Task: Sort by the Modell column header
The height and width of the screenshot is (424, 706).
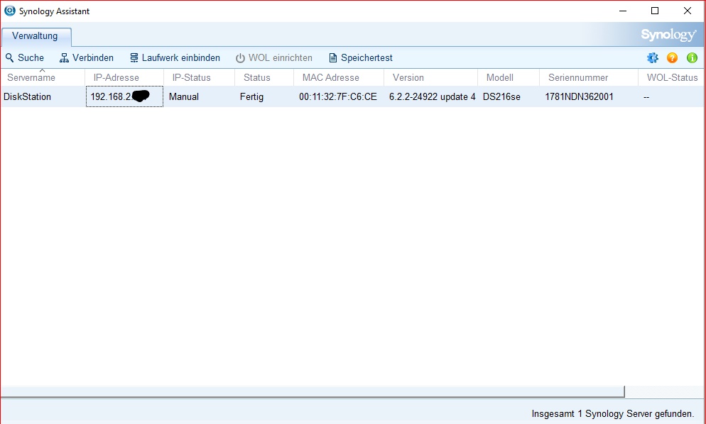Action: pos(509,77)
